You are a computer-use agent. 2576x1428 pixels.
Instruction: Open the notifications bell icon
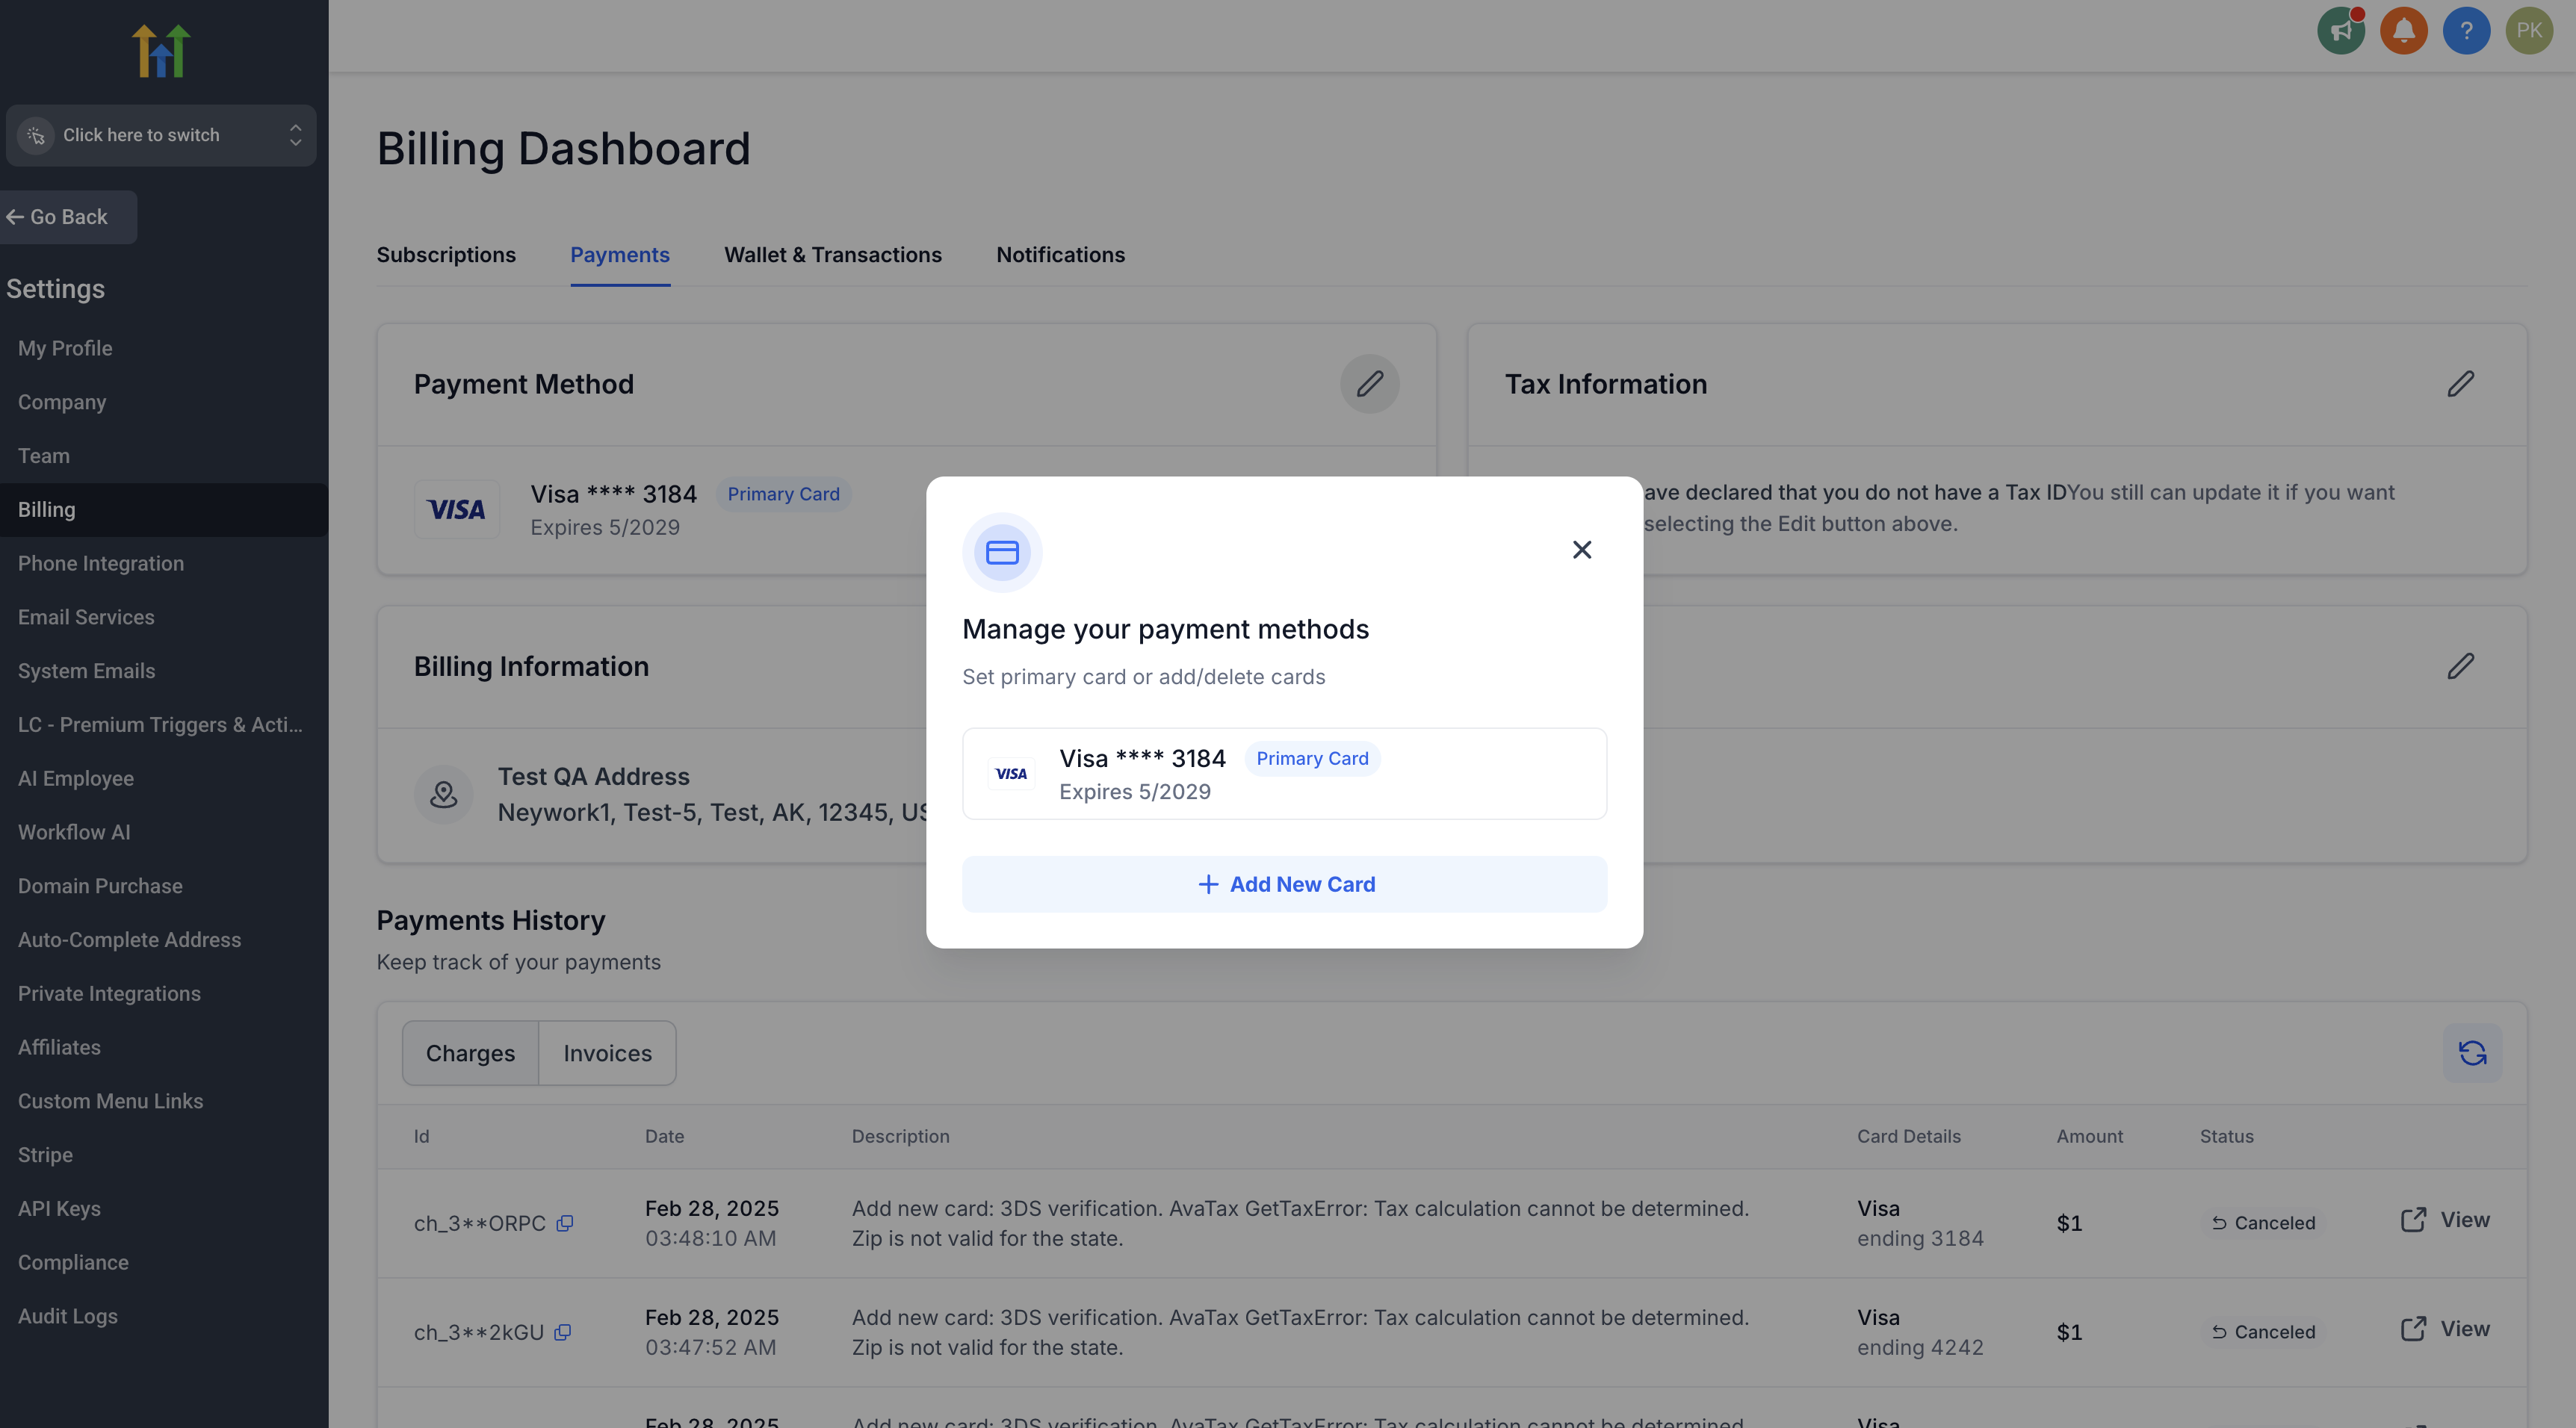click(x=2404, y=31)
